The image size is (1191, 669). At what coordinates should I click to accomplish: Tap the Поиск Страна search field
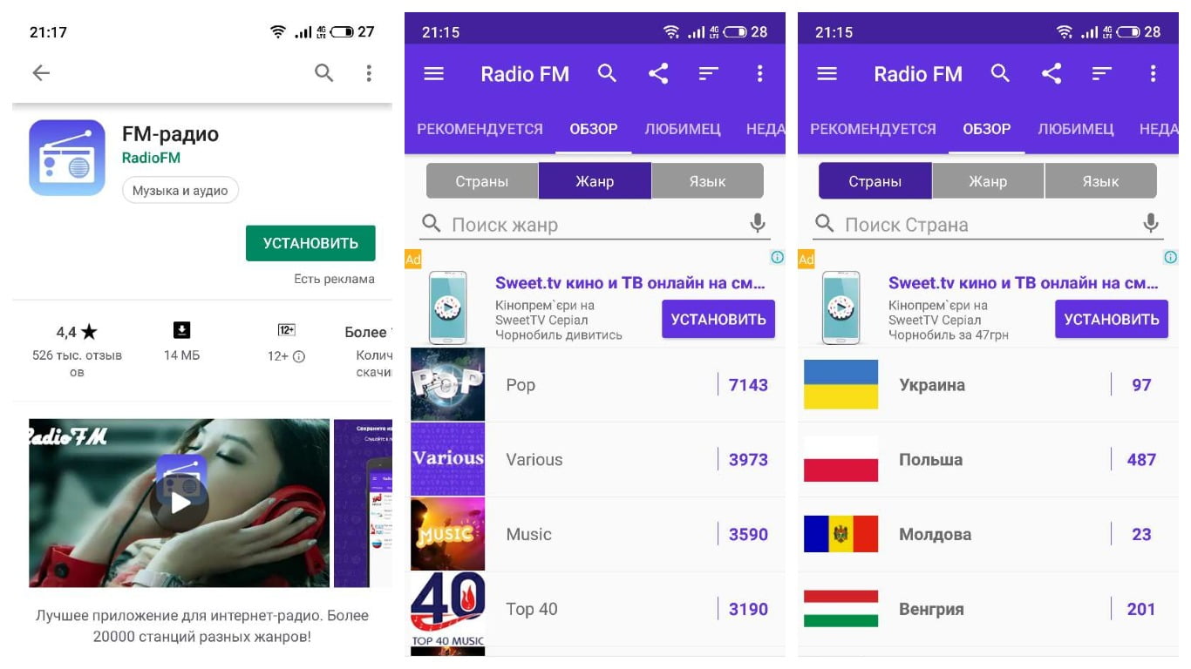[989, 225]
